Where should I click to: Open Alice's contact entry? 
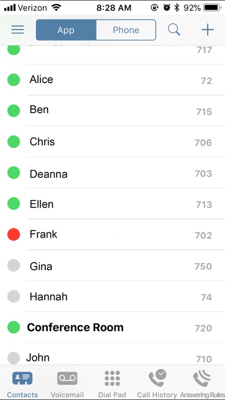[112, 80]
